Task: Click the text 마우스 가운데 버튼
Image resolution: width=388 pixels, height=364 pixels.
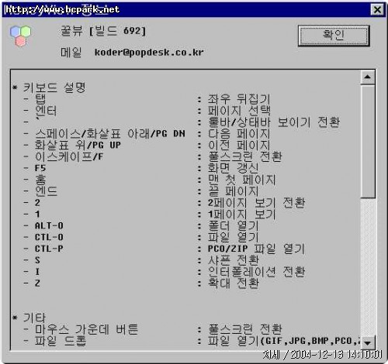Action: 86,329
